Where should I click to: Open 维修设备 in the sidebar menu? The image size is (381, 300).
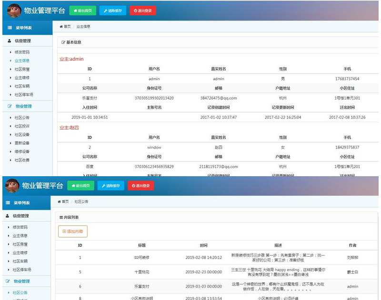22,151
